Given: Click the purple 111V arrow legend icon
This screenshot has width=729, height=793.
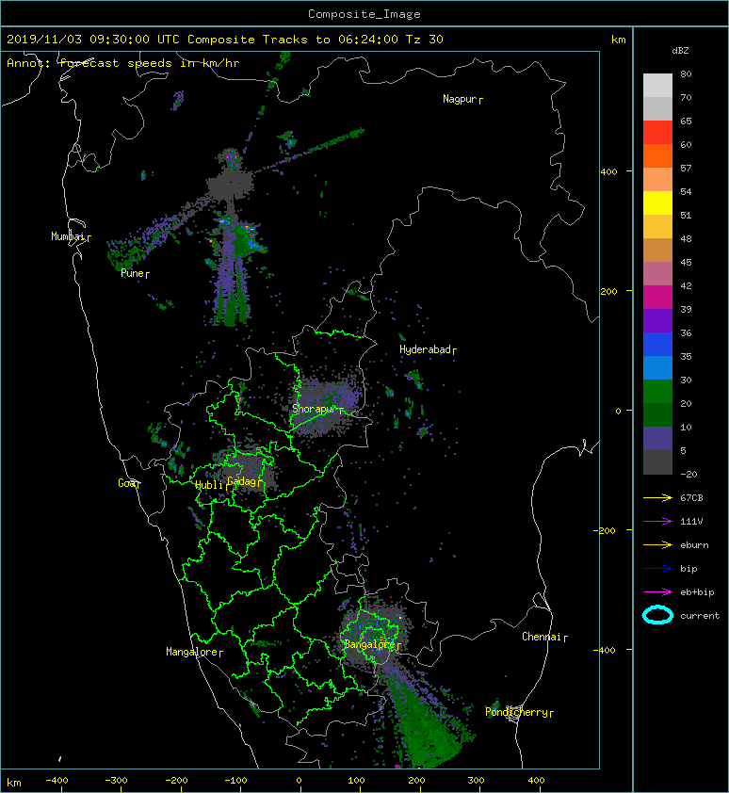Looking at the screenshot, I should tap(657, 522).
